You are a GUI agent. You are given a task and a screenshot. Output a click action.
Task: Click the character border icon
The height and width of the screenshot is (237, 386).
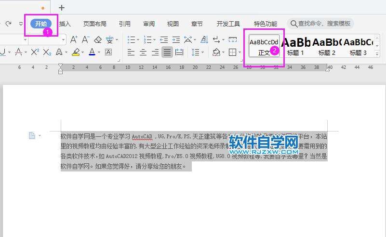[108, 52]
